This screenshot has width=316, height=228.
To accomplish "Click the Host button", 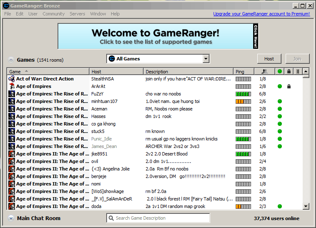I will [269, 59].
